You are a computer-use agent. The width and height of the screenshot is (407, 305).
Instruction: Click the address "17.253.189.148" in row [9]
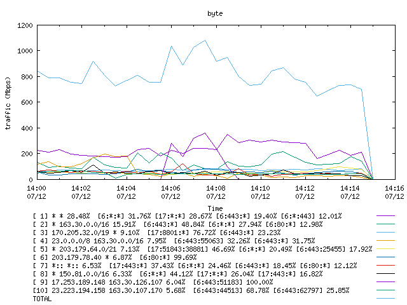(x=78, y=282)
